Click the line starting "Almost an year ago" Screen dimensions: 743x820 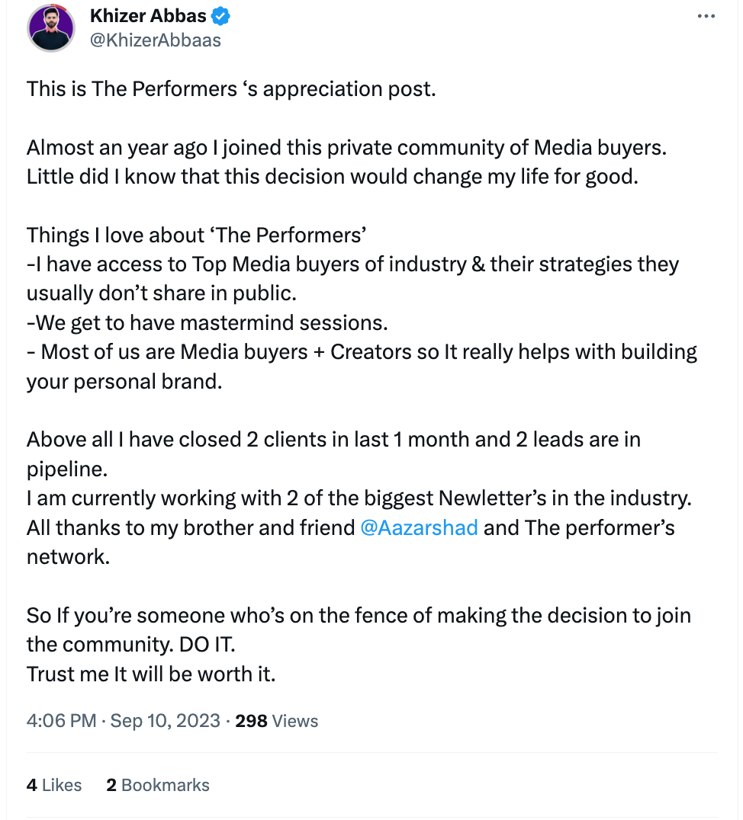click(346, 147)
